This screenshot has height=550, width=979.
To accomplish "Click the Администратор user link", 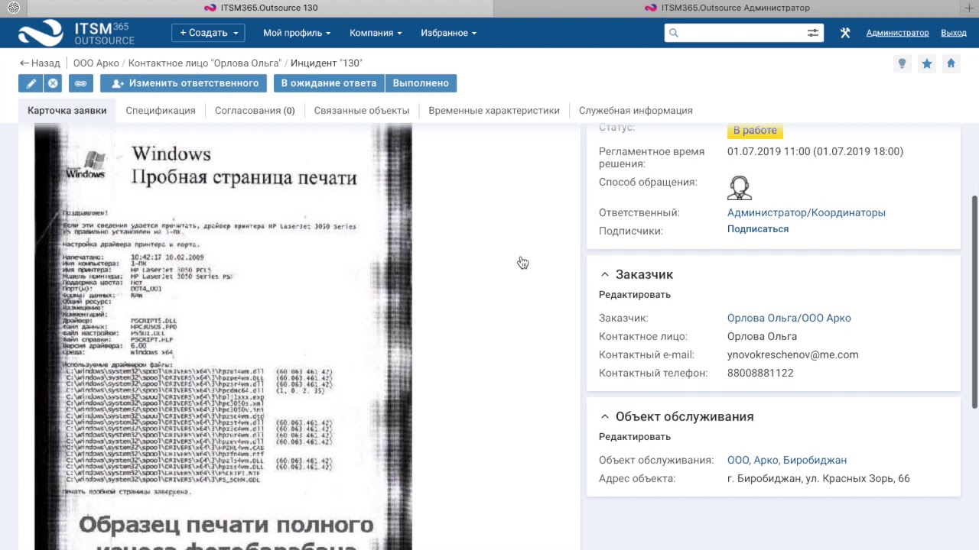I will coord(897,33).
